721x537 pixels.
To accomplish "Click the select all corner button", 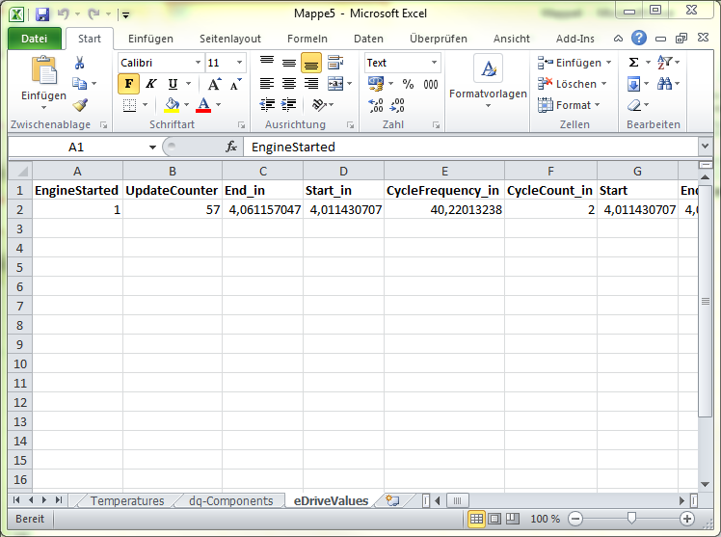I will (20, 172).
